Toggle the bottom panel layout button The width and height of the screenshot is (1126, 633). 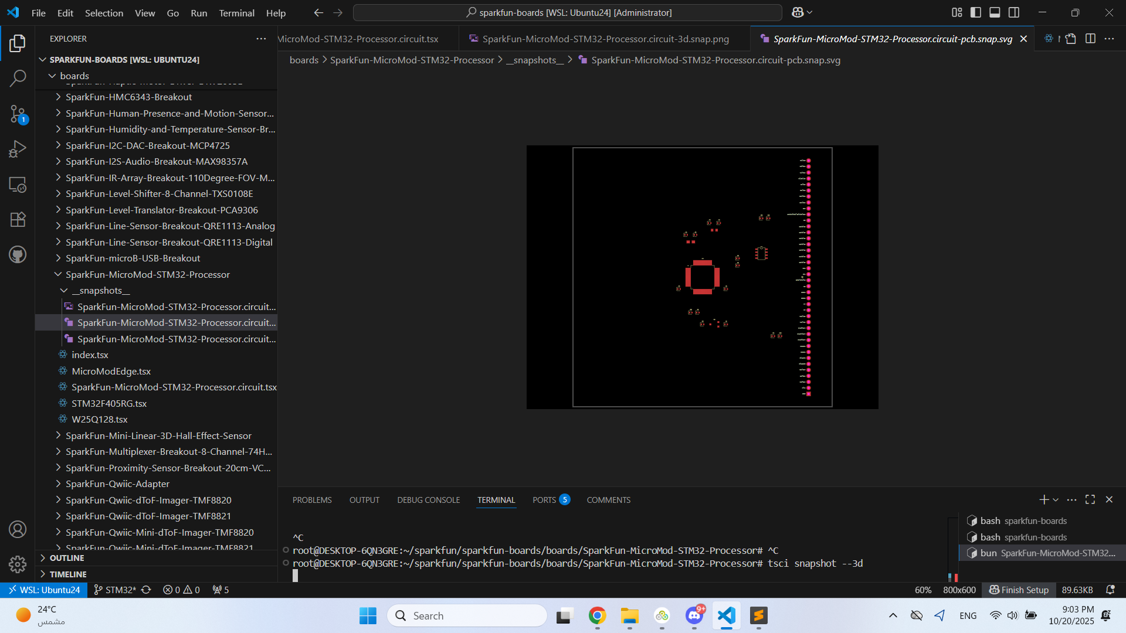tap(995, 12)
